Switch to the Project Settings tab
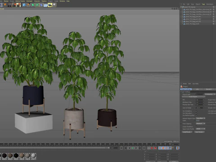Screen dimensions: 216x162 tap(186, 89)
